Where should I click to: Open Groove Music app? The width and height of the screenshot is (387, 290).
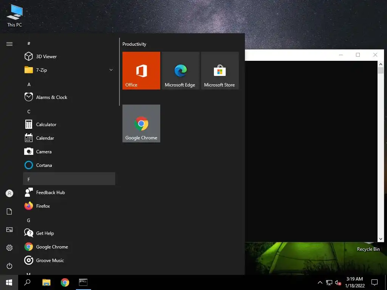[69, 261]
